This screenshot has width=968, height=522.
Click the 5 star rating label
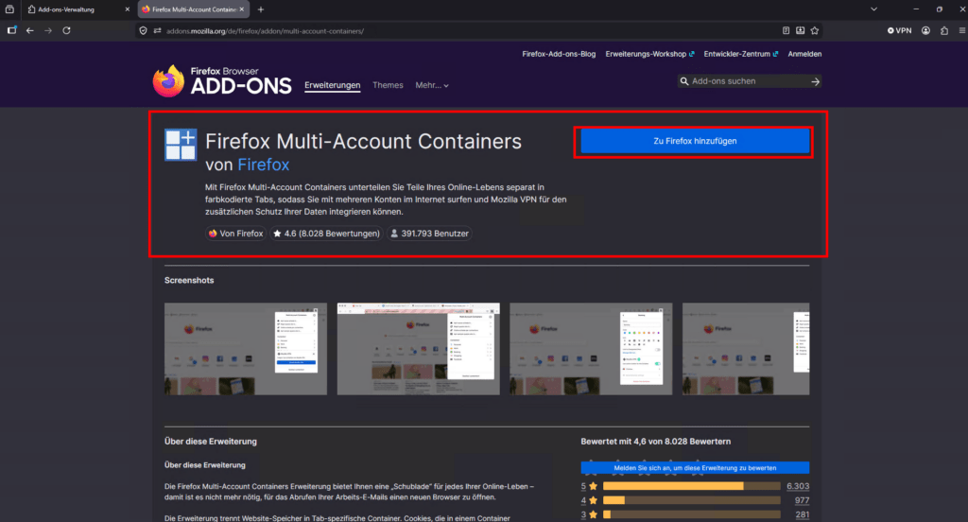click(589, 487)
